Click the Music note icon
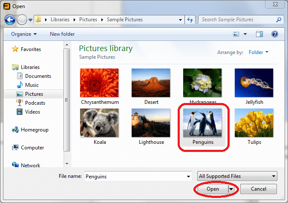The width and height of the screenshot is (288, 203). pyautogui.click(x=20, y=85)
